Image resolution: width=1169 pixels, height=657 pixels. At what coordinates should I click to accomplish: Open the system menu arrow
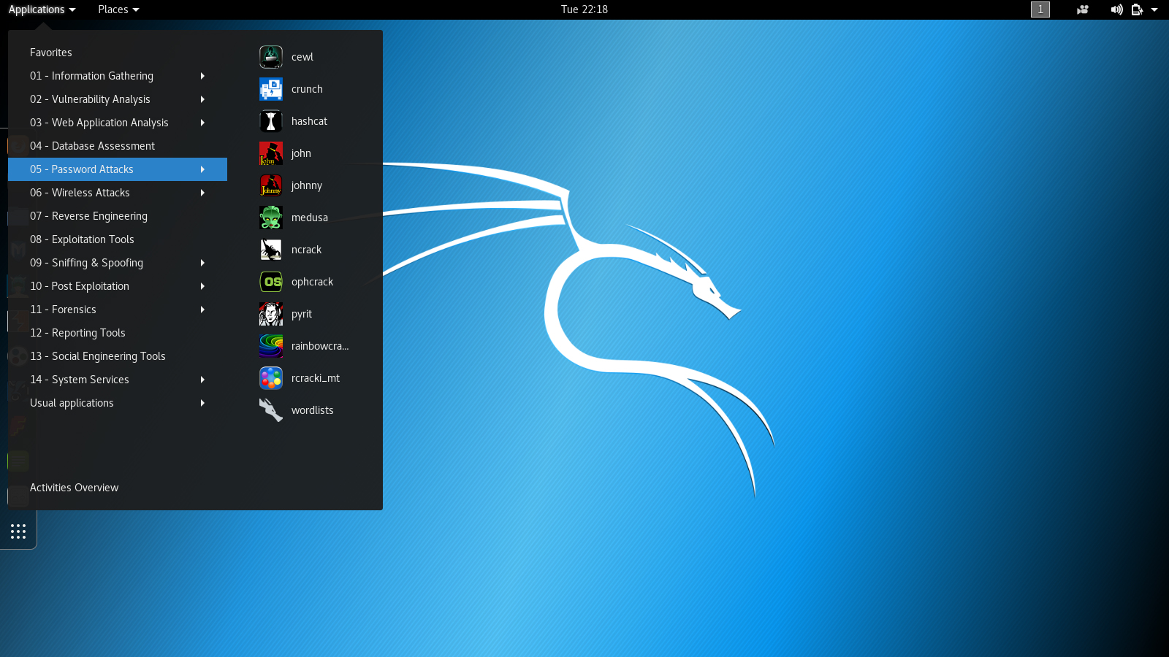(x=1154, y=9)
